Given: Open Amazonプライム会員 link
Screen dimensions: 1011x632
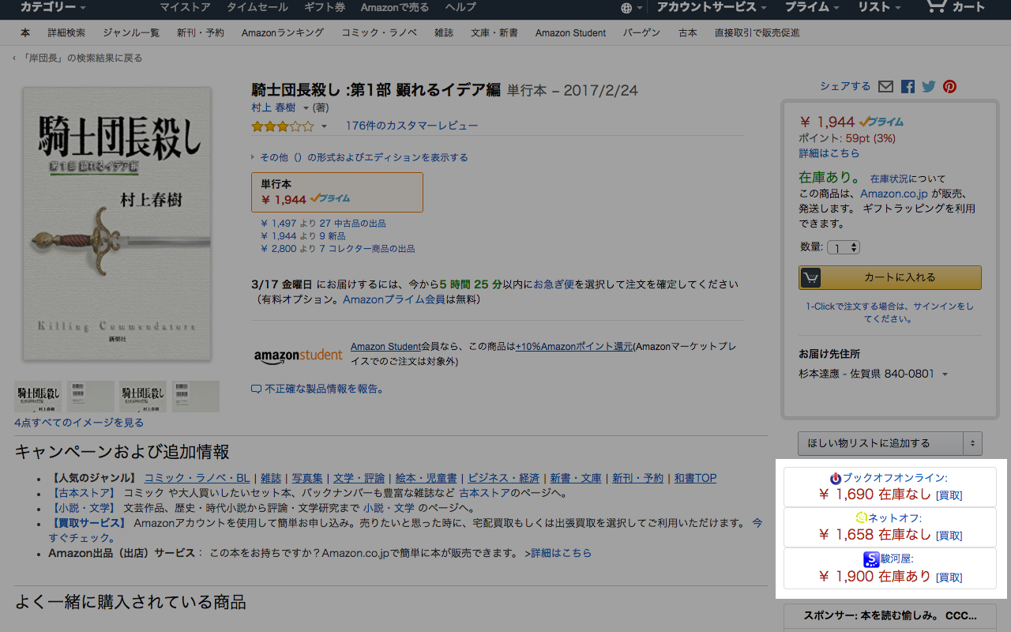Looking at the screenshot, I should pos(394,299).
